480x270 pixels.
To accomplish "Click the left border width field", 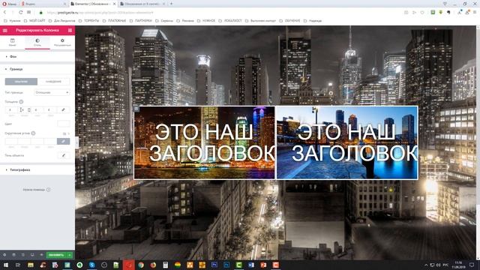I will [x=50, y=109].
